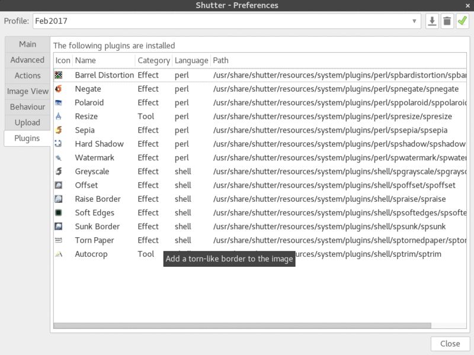Click the spshadow plugin path

click(x=339, y=144)
